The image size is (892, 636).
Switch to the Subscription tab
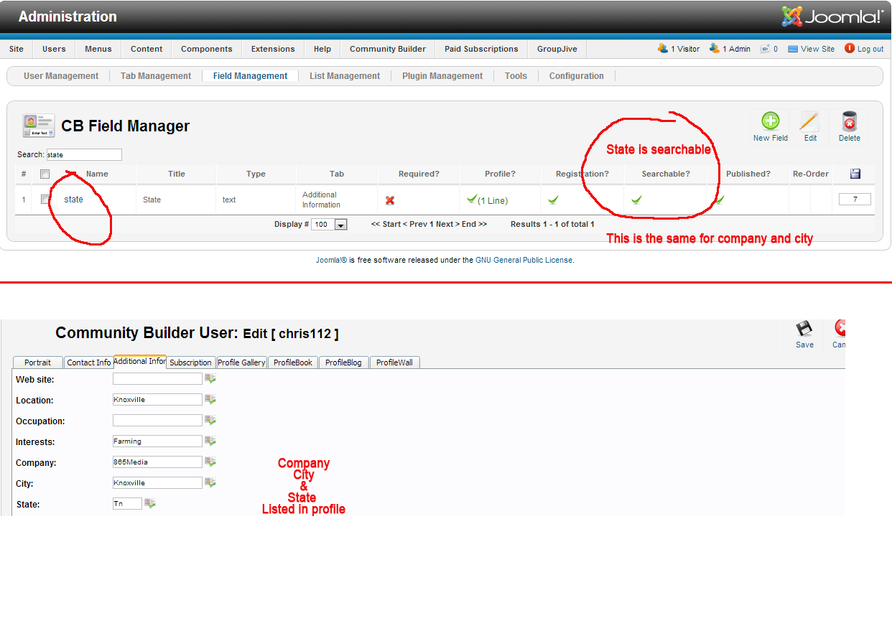(x=190, y=363)
